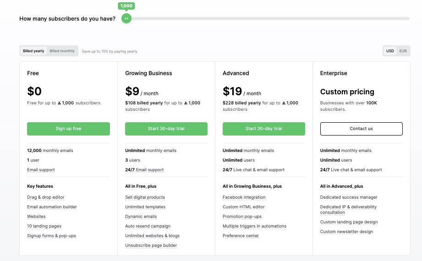The width and height of the screenshot is (422, 261).
Task: Select USD currency
Action: click(x=390, y=51)
